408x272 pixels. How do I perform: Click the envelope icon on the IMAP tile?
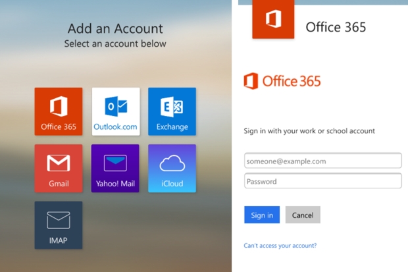click(x=59, y=219)
